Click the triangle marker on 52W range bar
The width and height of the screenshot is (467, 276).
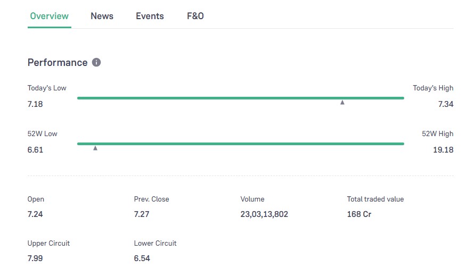[x=95, y=148]
